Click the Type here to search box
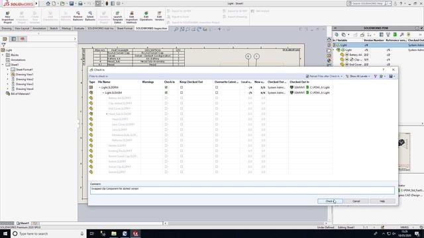424x238 pixels. tap(48, 233)
